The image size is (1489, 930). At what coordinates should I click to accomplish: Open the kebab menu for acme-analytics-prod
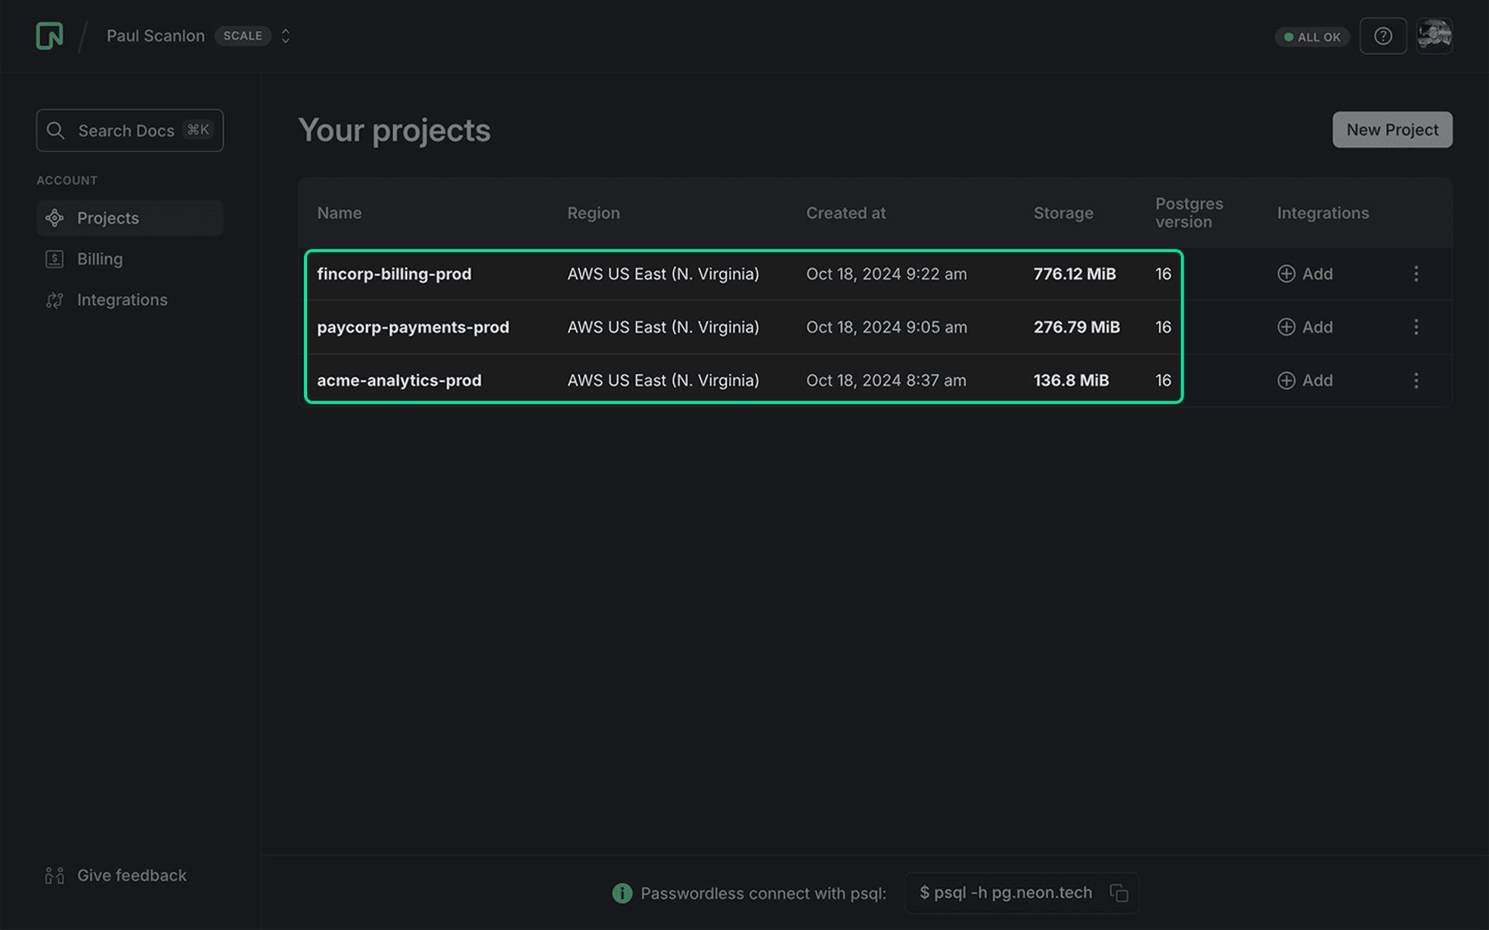pyautogui.click(x=1417, y=381)
